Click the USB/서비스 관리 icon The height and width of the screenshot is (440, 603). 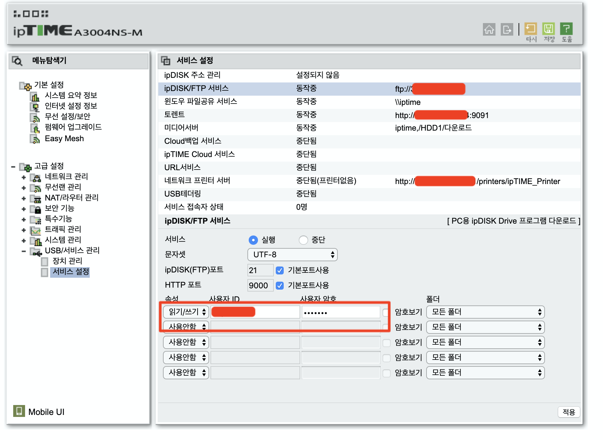point(36,251)
